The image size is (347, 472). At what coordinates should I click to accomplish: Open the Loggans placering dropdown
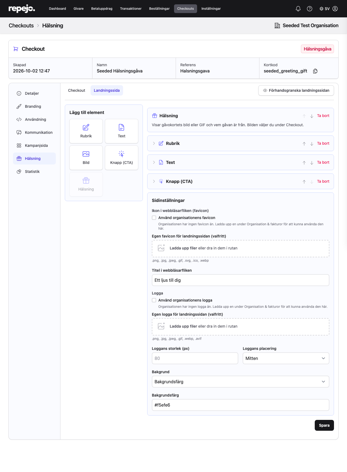click(286, 358)
